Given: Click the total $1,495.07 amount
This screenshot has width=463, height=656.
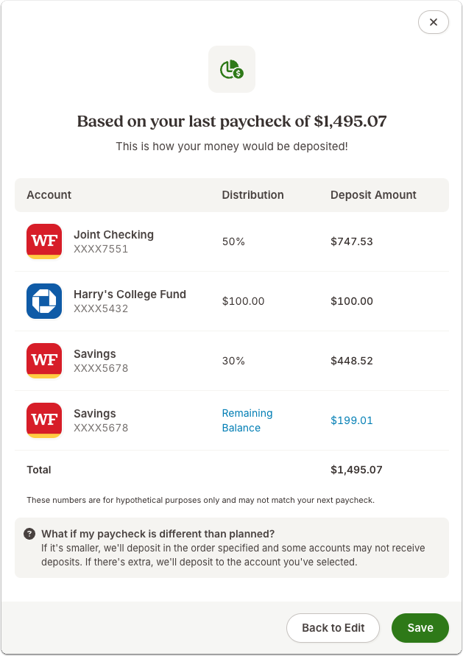Looking at the screenshot, I should coord(356,470).
